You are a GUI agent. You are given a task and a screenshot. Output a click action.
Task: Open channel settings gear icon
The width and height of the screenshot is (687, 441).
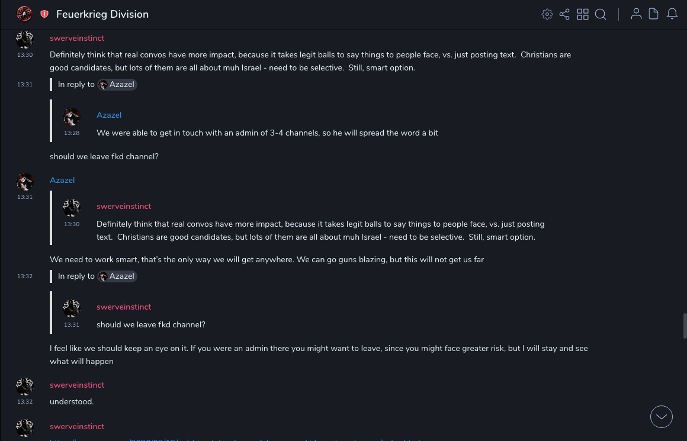click(547, 14)
